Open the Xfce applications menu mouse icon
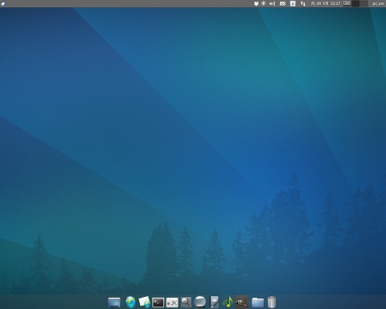Image resolution: width=386 pixels, height=309 pixels. pyautogui.click(x=3, y=3)
